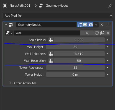The image size is (115, 110).
Task: Toggle attribute input for Wall Resolution
Action: point(51,61)
